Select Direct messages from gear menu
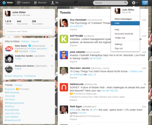The image size is (152, 125). [x=123, y=19]
